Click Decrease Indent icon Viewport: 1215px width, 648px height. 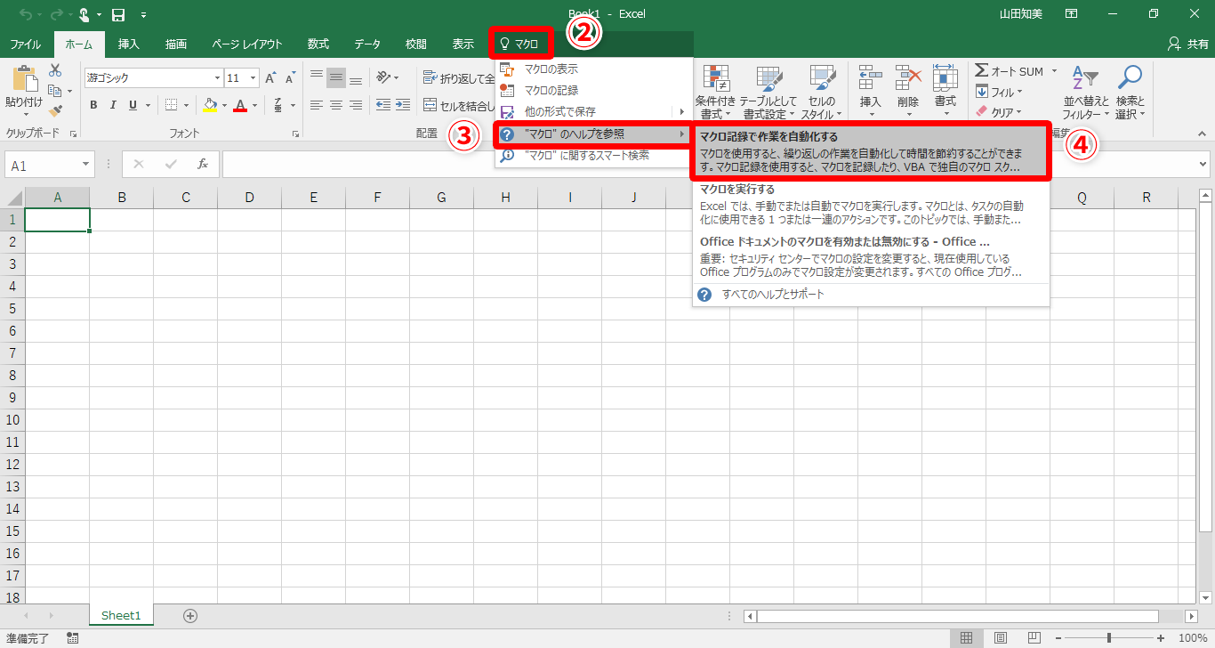click(383, 105)
